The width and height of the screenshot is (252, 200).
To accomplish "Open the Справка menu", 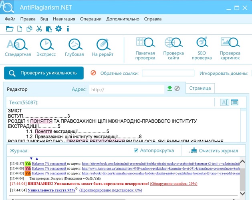I will pyautogui.click(x=153, y=19).
